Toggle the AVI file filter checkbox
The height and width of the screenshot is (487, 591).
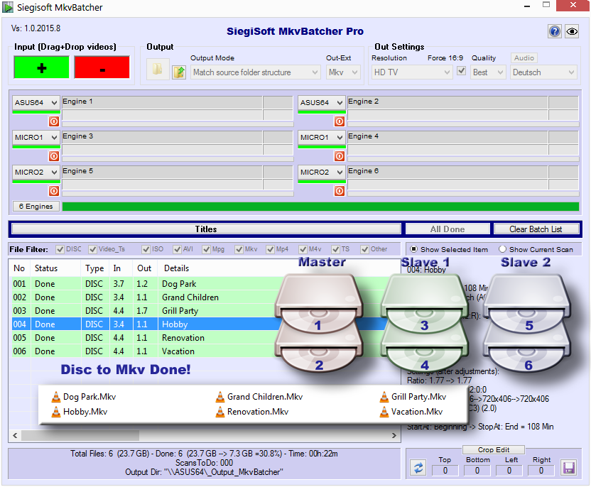(x=177, y=249)
